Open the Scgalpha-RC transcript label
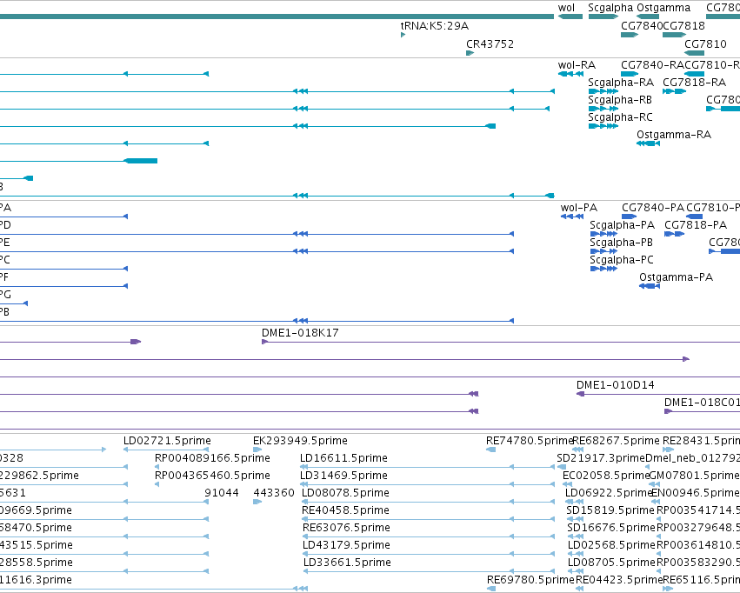This screenshot has height=593, width=740. tap(621, 117)
